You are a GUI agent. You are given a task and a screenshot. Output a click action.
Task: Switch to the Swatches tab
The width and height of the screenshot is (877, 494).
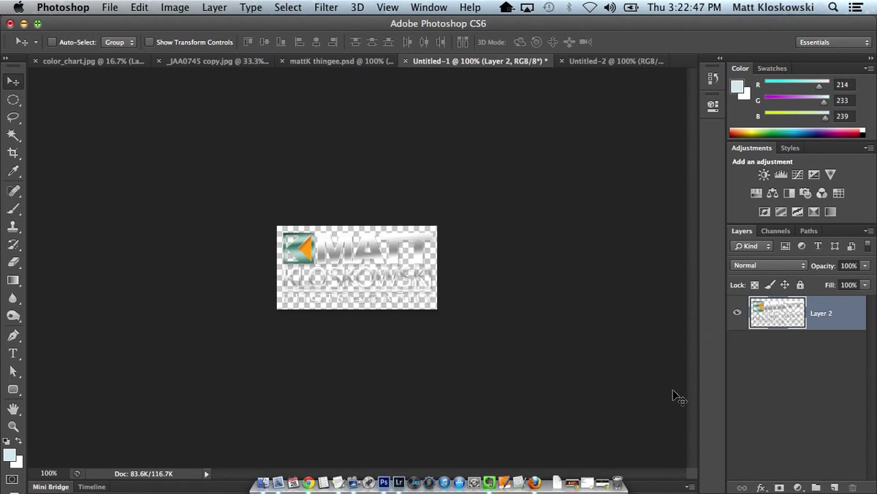[x=772, y=68]
